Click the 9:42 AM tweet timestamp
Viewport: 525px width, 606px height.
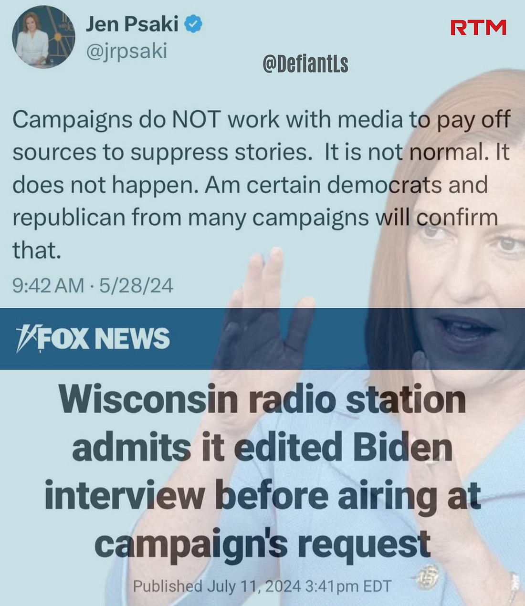(48, 286)
